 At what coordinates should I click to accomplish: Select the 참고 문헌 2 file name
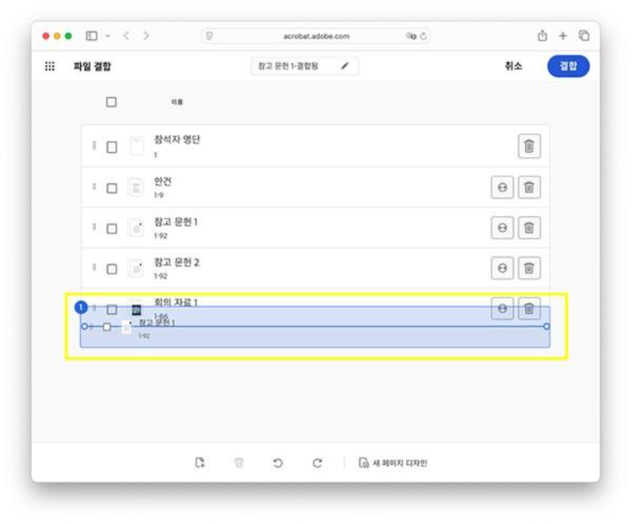[x=177, y=262]
